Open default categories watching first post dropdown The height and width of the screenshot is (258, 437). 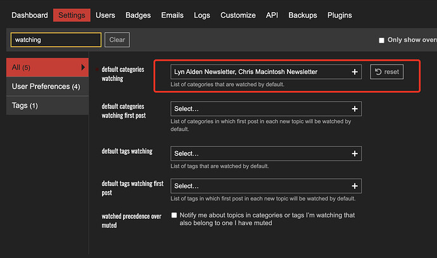click(x=266, y=109)
